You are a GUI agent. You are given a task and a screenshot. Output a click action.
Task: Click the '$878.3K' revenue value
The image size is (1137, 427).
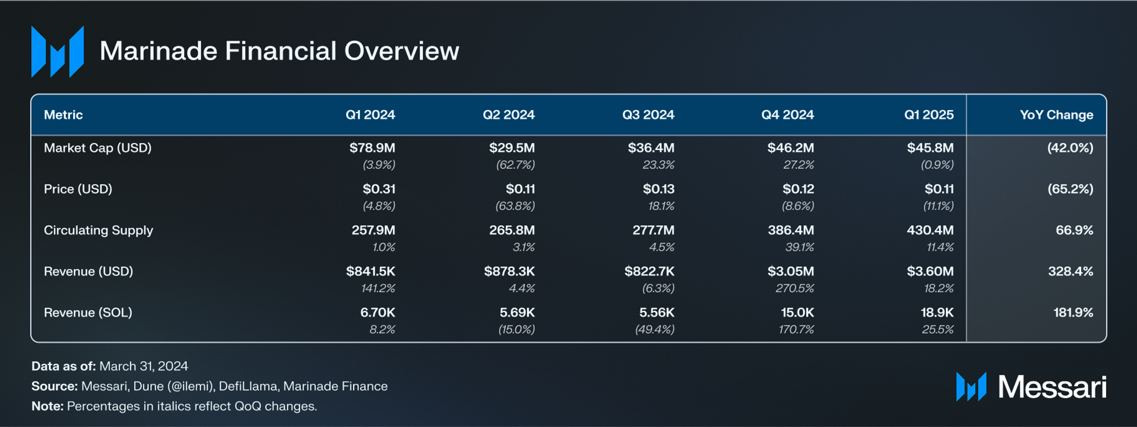(x=509, y=271)
